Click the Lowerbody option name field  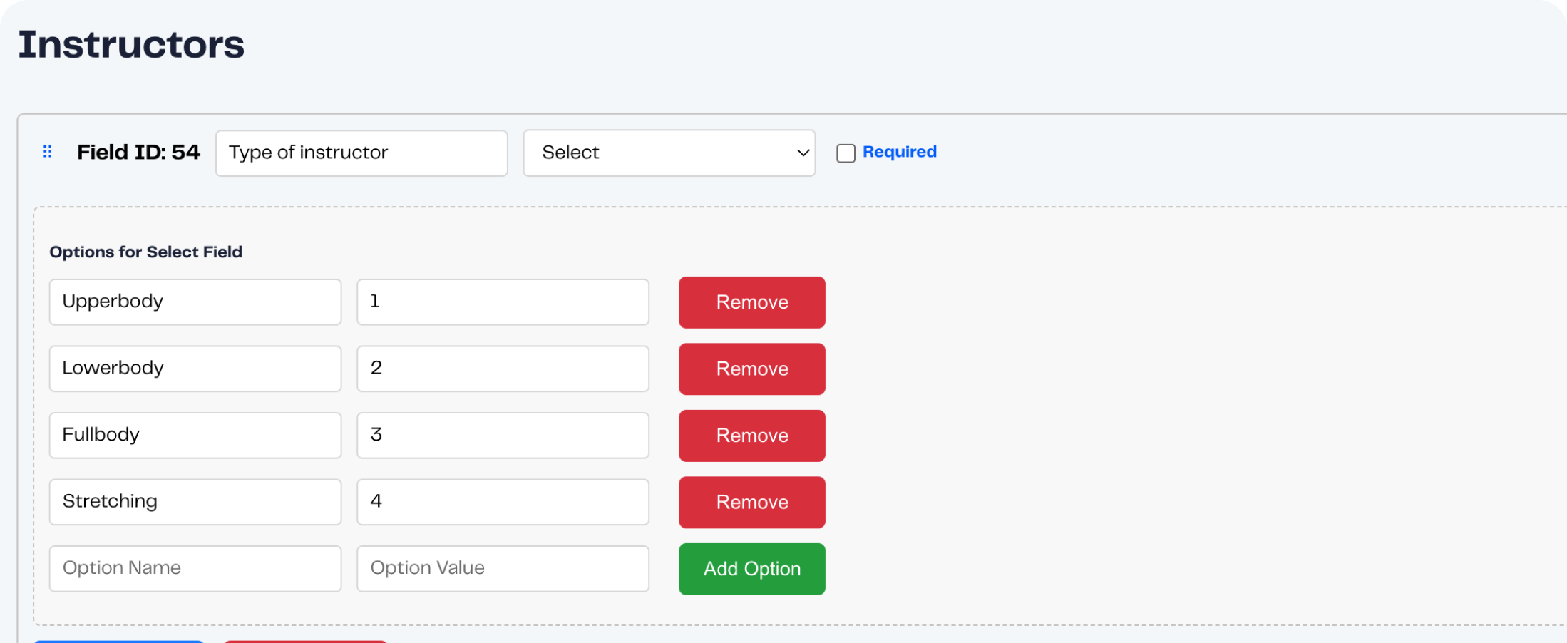(x=195, y=369)
